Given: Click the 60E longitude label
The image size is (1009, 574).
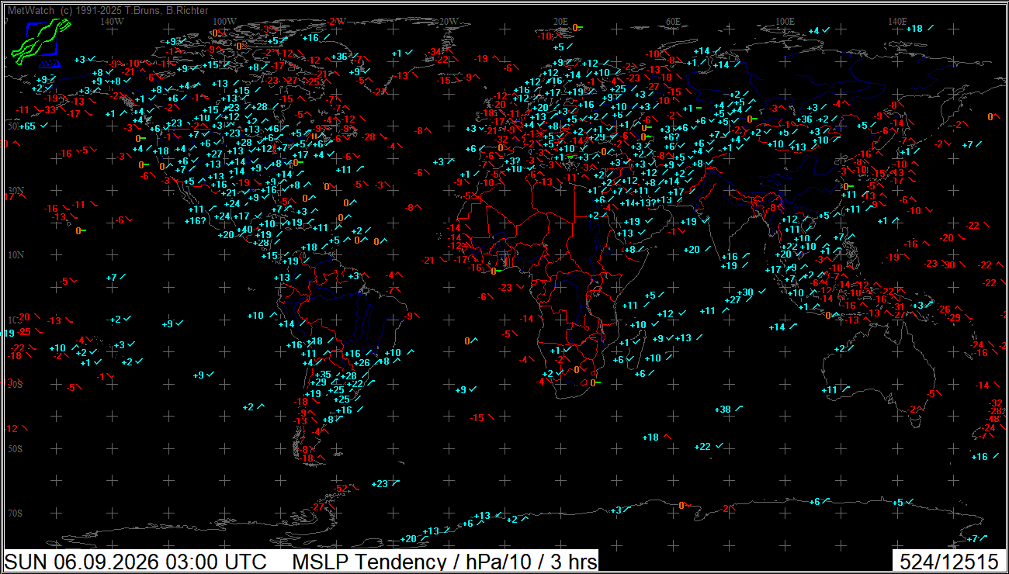Looking at the screenshot, I should [672, 21].
